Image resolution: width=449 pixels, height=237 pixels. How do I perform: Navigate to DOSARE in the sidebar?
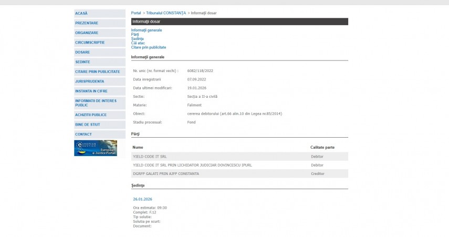(x=82, y=52)
